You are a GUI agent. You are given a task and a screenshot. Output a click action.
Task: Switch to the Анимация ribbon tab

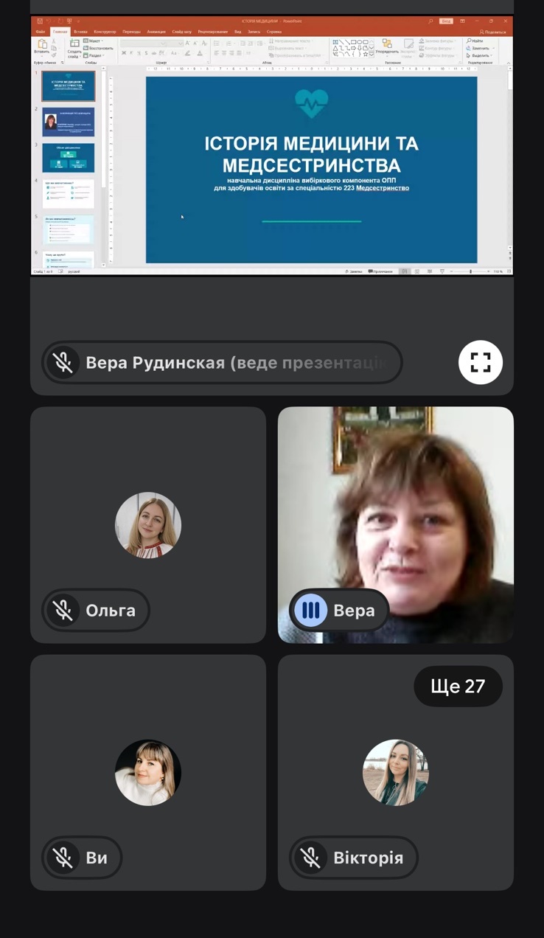pos(156,32)
